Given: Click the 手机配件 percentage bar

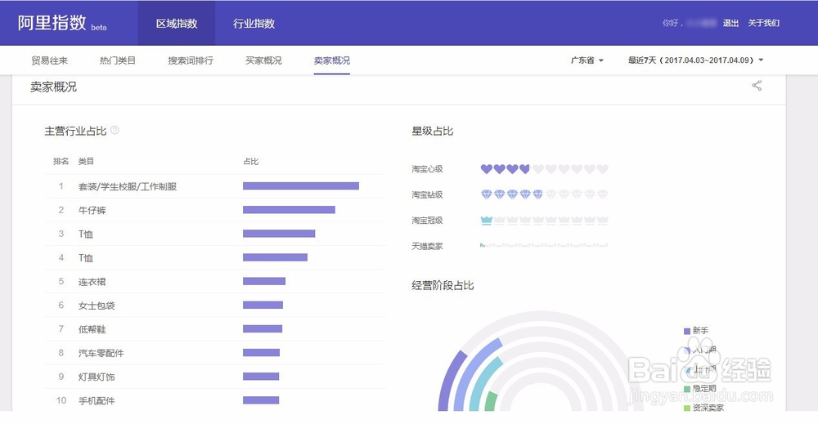Looking at the screenshot, I should pos(261,400).
